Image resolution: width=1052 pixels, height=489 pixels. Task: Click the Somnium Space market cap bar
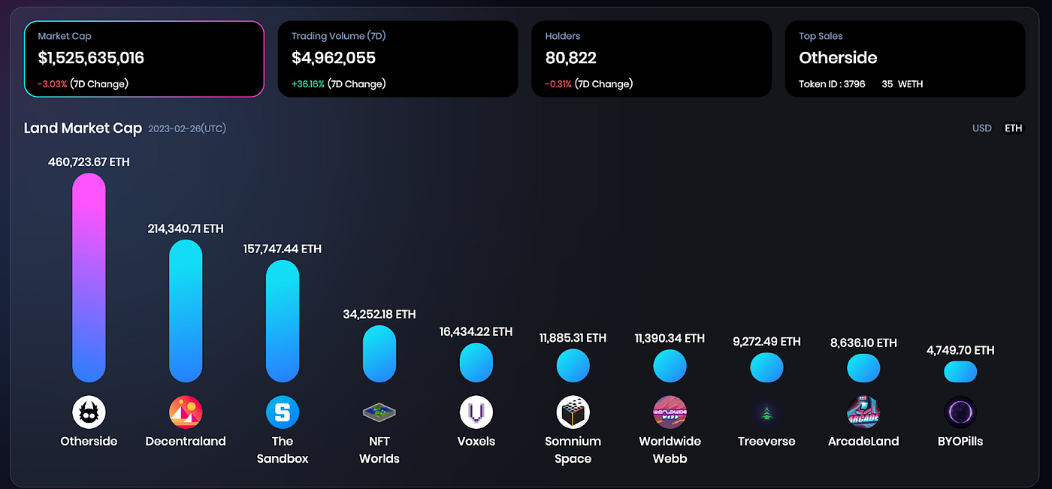[573, 366]
